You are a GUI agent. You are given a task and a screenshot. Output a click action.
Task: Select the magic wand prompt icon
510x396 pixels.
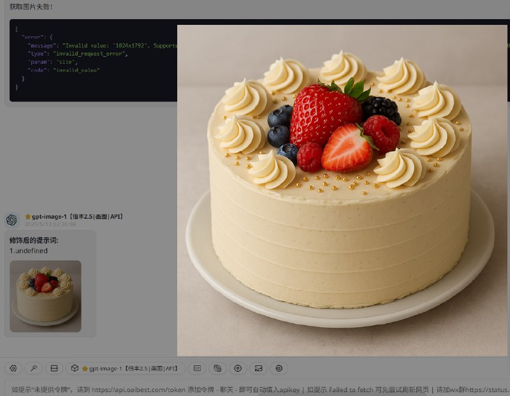point(34,369)
